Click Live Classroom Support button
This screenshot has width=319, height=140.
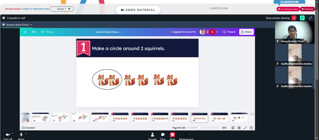[288, 9]
